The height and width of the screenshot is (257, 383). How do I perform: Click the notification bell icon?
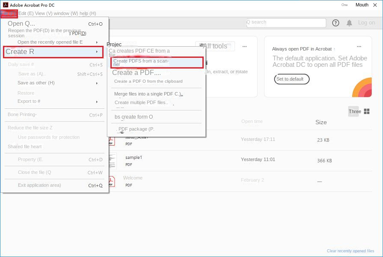tap(349, 23)
